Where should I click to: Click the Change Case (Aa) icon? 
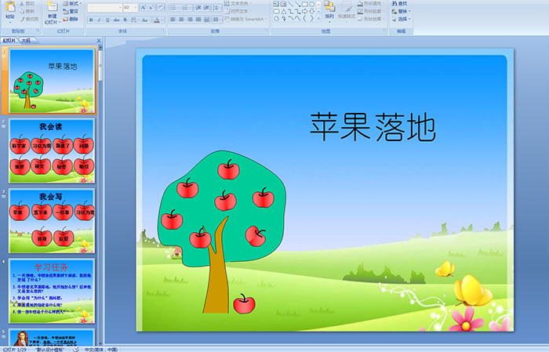[x=144, y=20]
